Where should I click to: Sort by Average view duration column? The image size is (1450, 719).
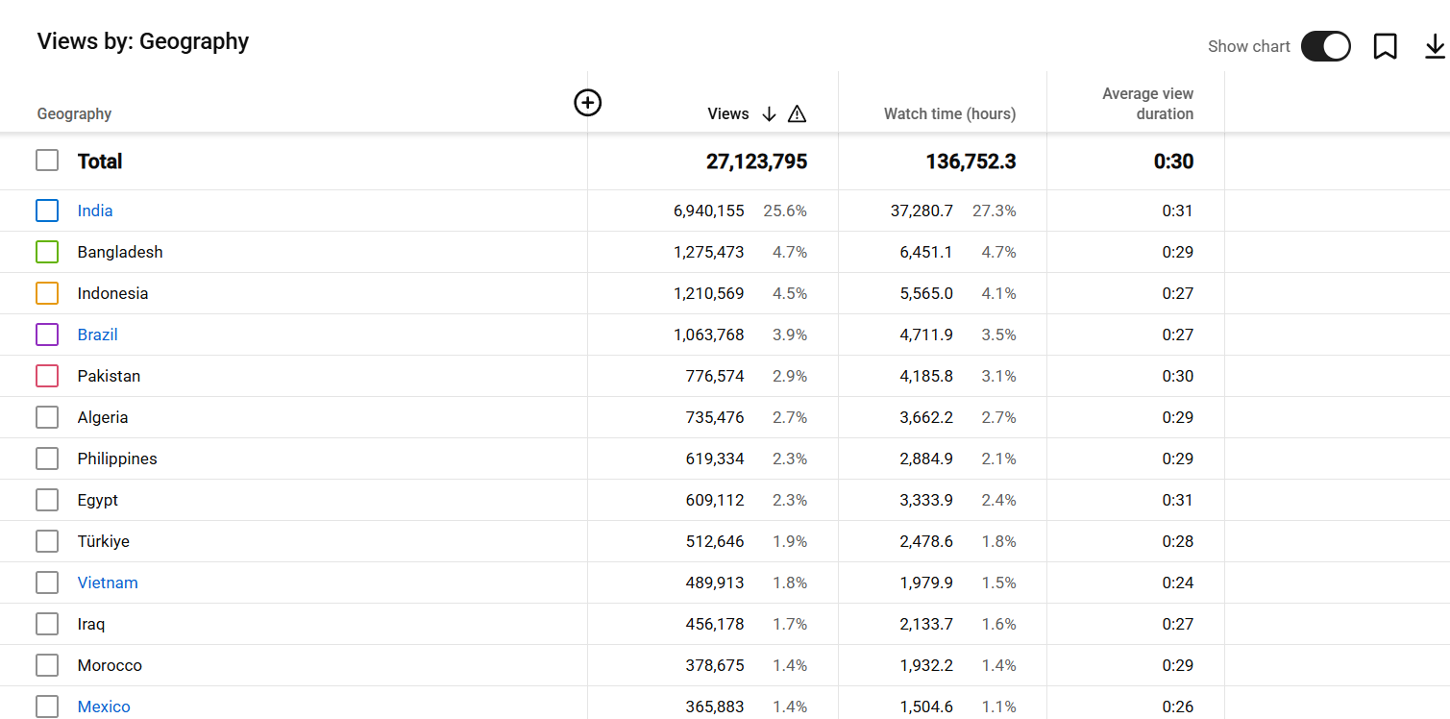[1147, 104]
